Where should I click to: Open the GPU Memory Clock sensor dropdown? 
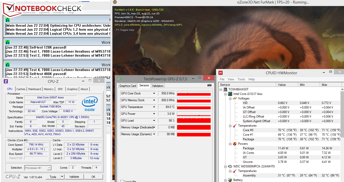tap(154, 100)
